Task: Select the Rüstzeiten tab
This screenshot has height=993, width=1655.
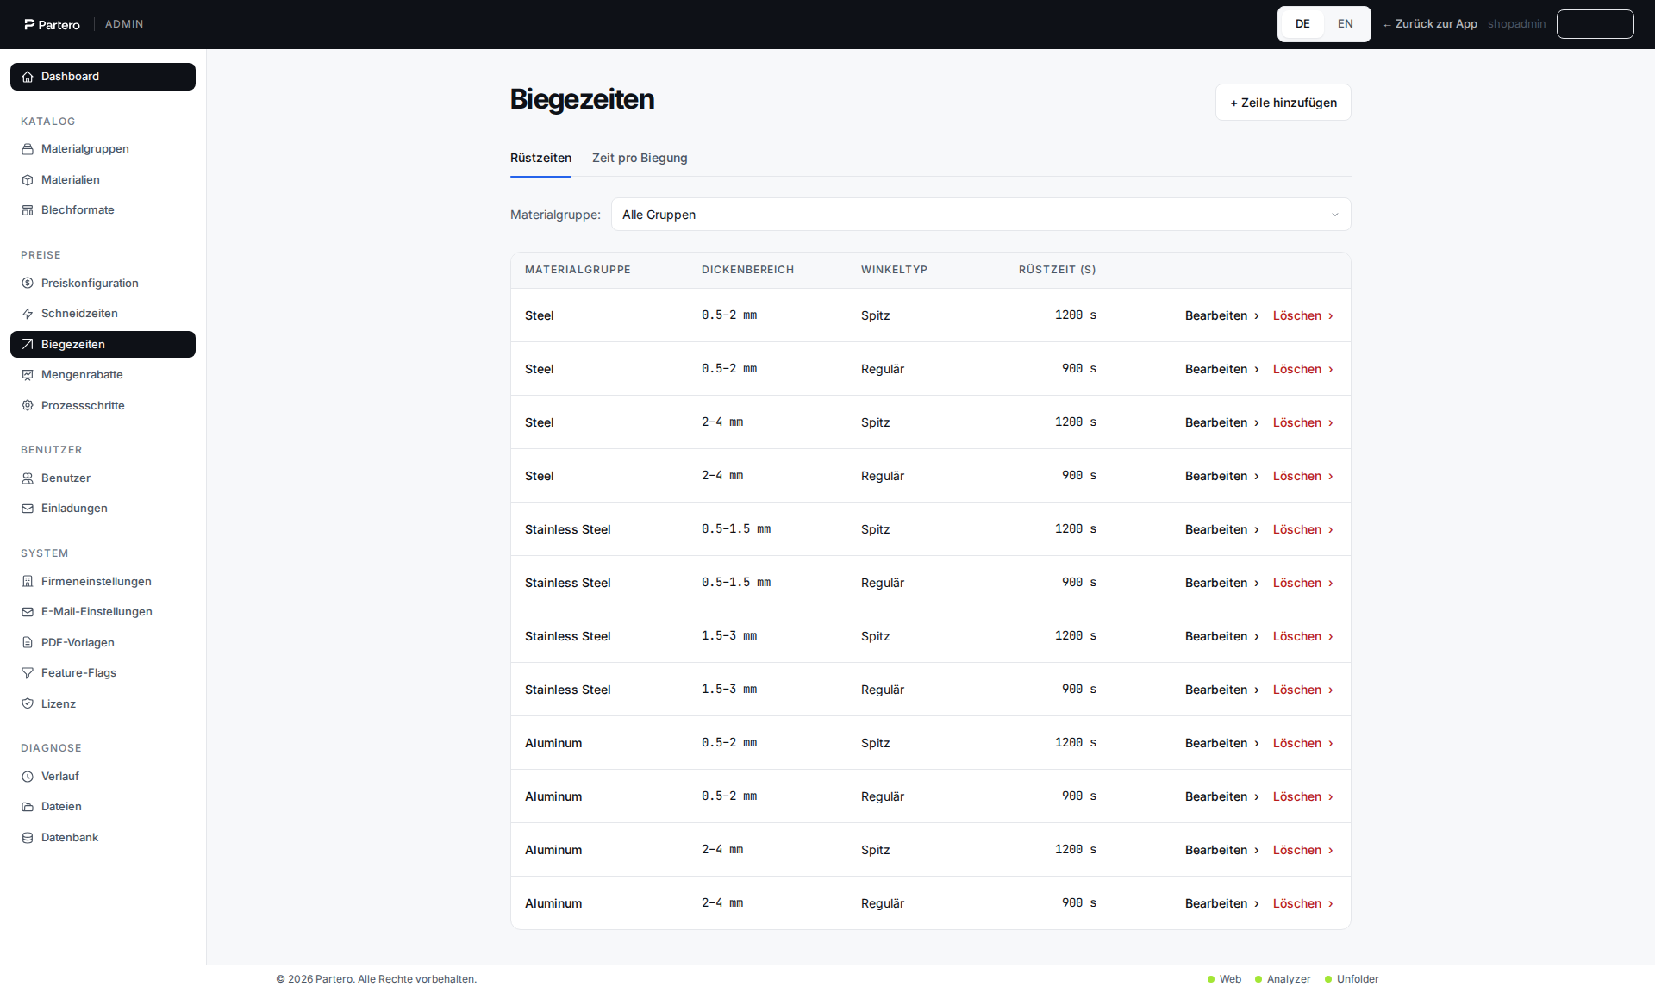Action: point(540,158)
